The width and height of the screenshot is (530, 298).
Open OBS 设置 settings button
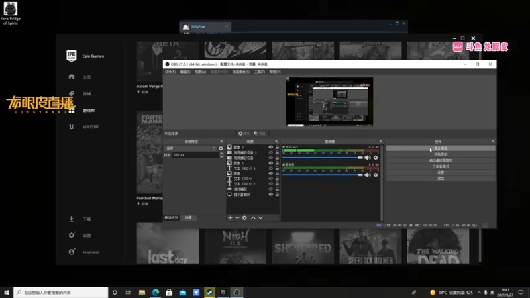[x=441, y=173]
